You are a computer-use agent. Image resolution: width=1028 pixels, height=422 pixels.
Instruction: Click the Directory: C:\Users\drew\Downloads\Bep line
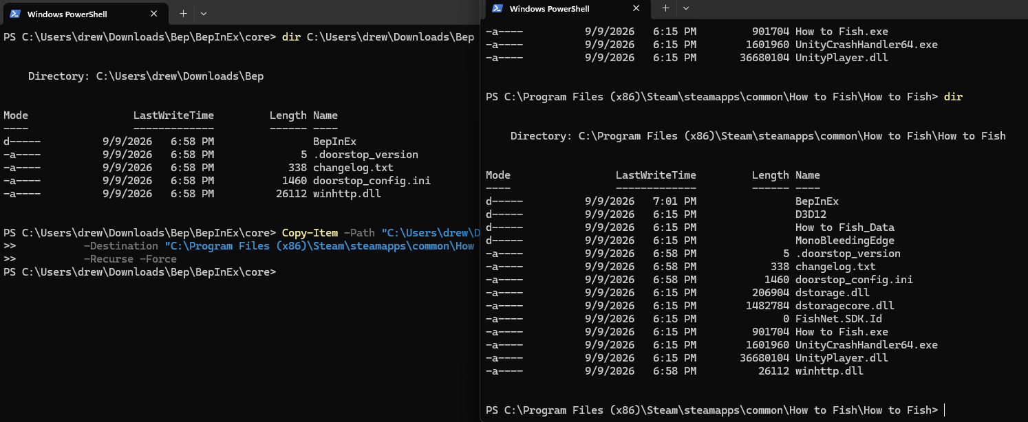coord(146,76)
